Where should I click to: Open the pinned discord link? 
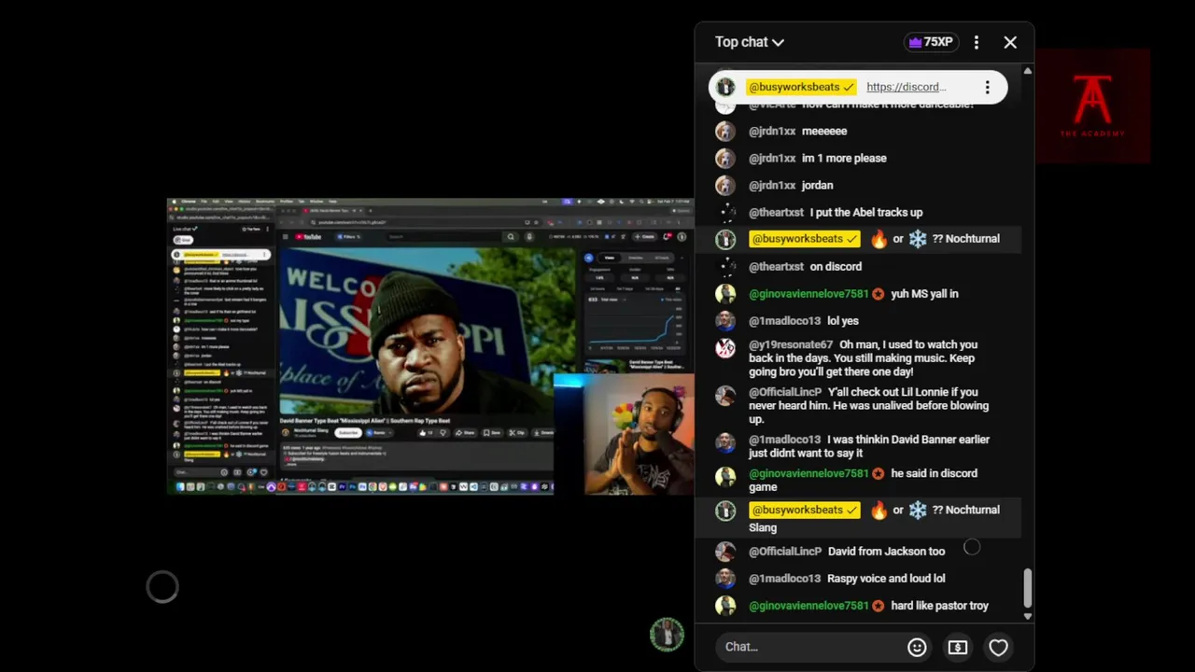tap(906, 87)
